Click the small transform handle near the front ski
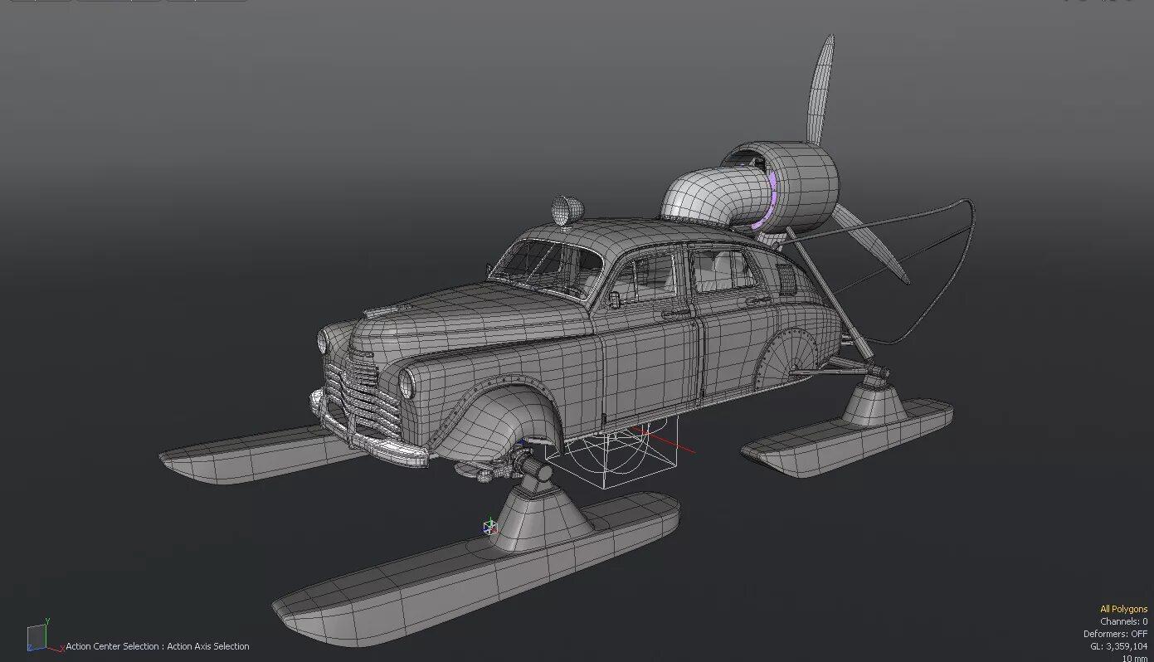This screenshot has height=662, width=1154. [489, 527]
